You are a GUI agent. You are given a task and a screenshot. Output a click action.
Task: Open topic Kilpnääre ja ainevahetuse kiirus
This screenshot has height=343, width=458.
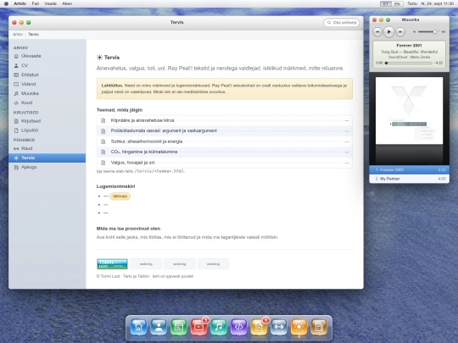point(224,120)
